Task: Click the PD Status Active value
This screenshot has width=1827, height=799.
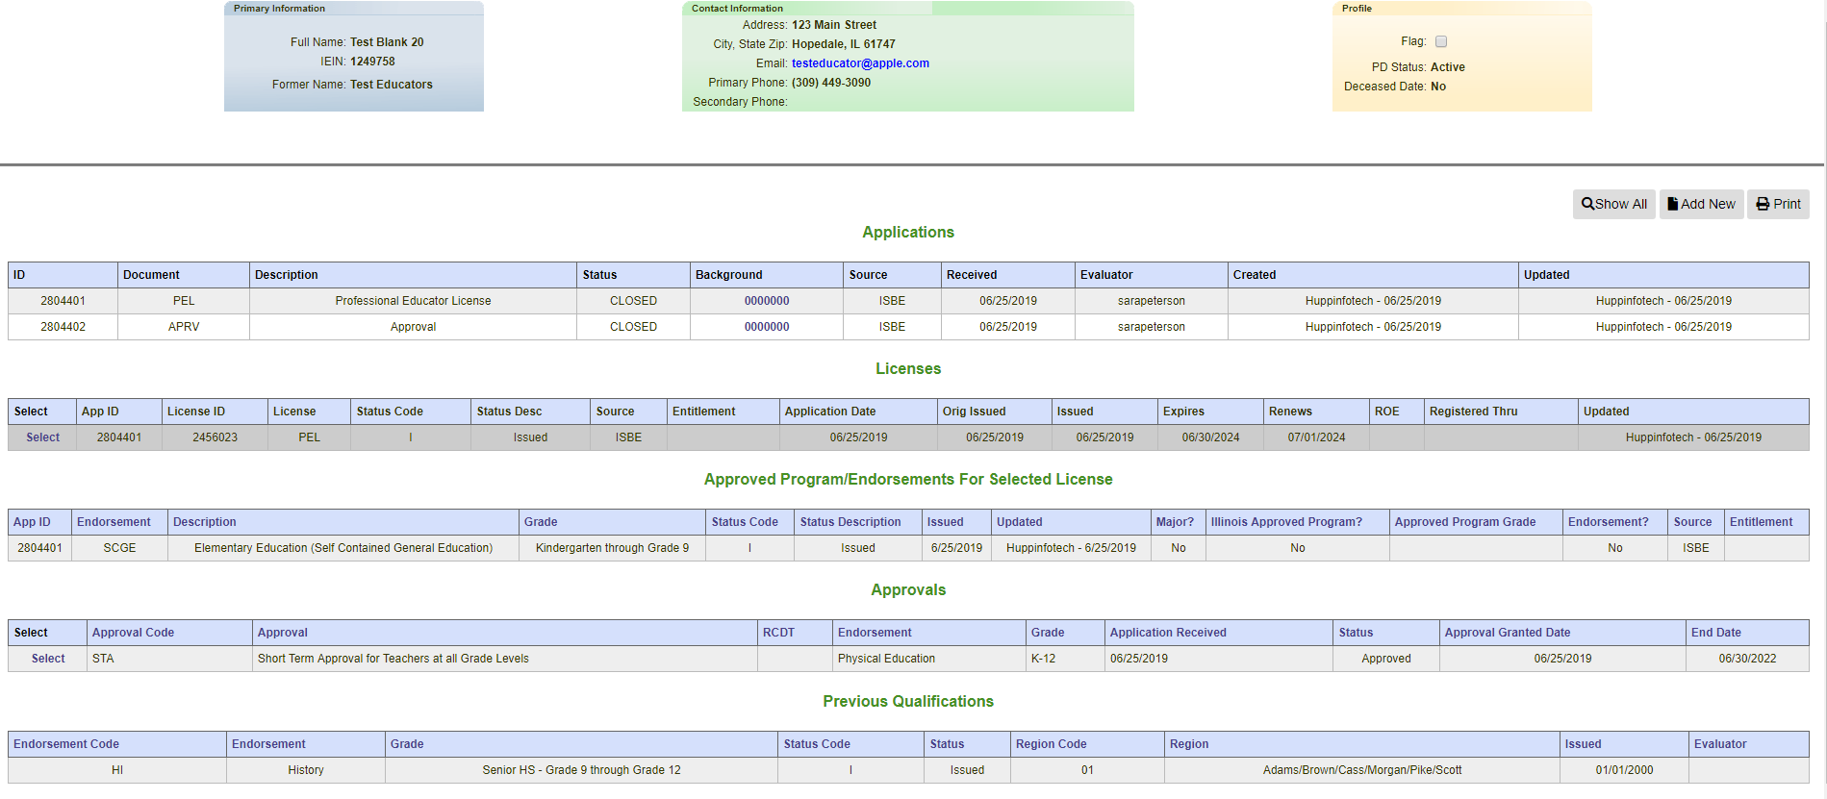Action: (1447, 67)
